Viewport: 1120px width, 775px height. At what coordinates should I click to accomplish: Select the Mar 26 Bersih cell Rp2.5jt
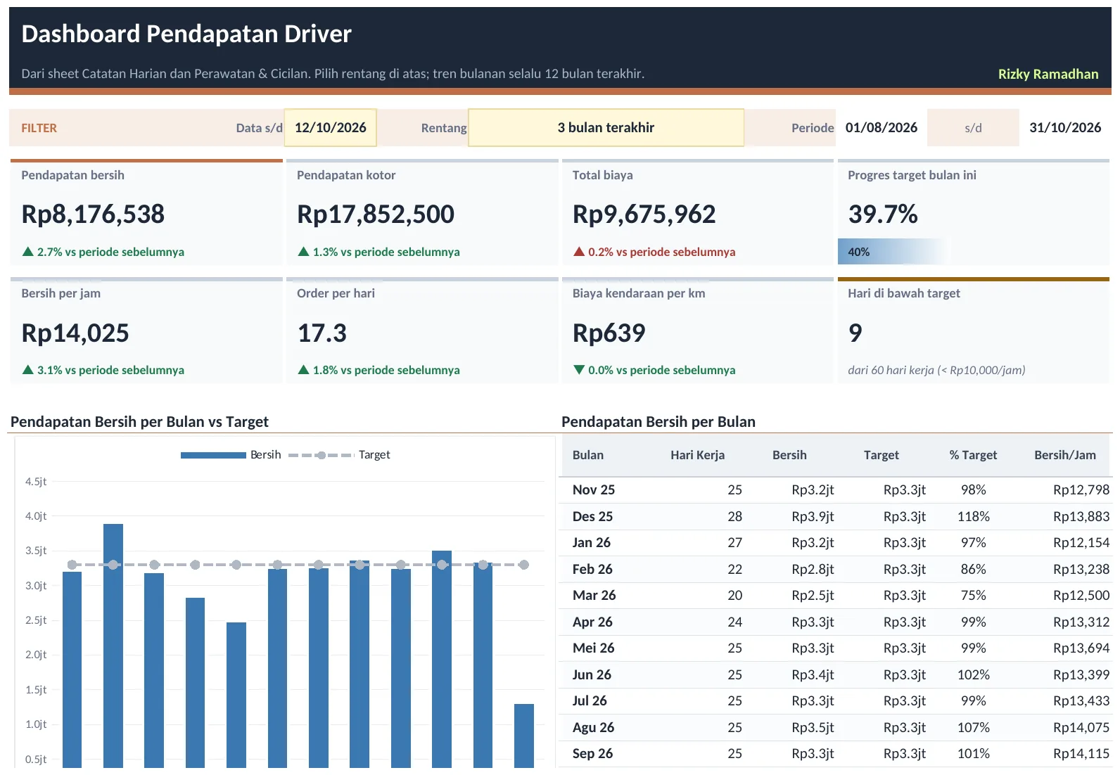click(813, 595)
